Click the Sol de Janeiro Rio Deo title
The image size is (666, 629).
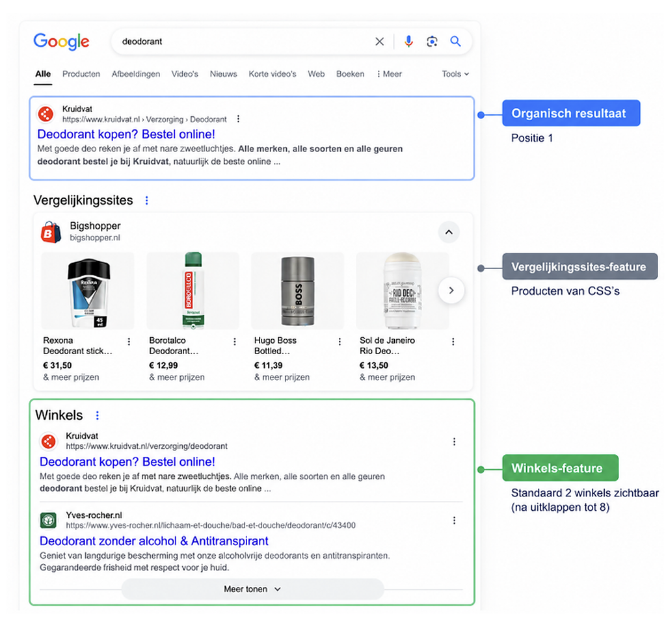(387, 346)
